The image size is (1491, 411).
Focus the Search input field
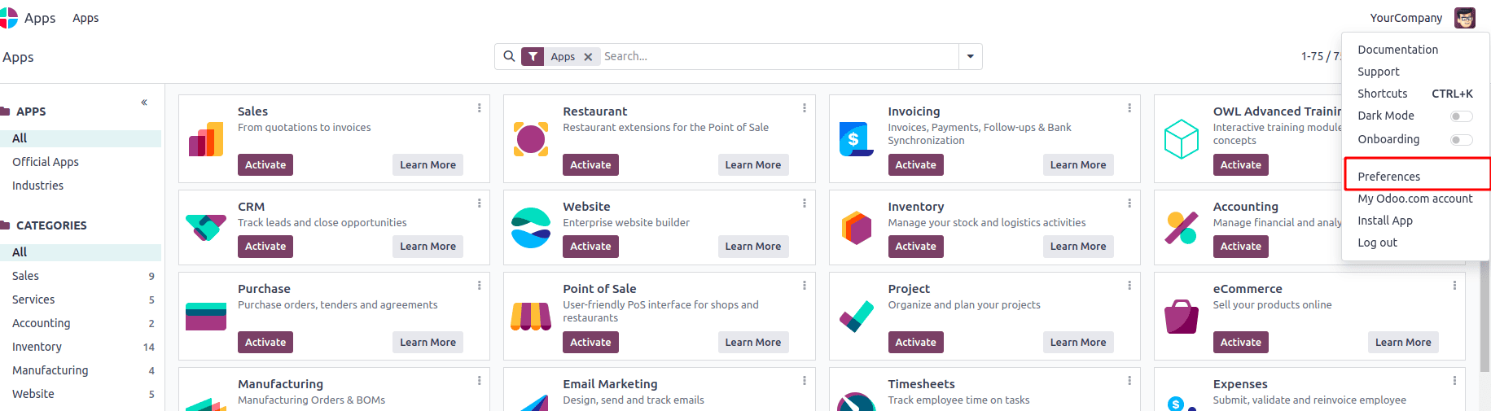click(779, 56)
